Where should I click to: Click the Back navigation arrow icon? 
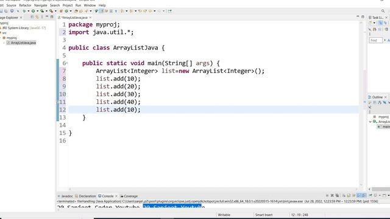click(x=150, y=11)
